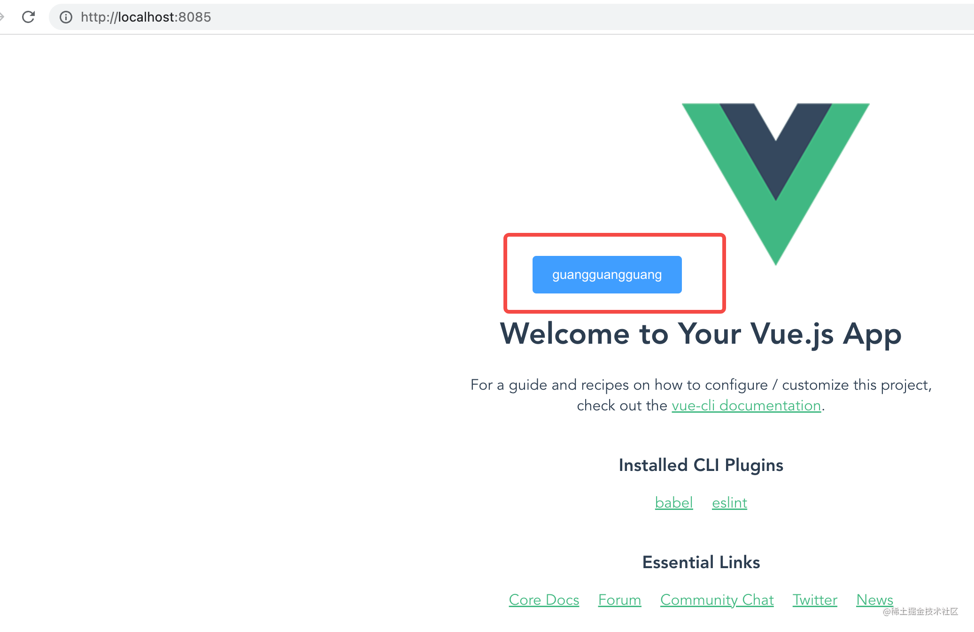Open the Core Docs link
Viewport: 974px width, 632px height.
(544, 600)
